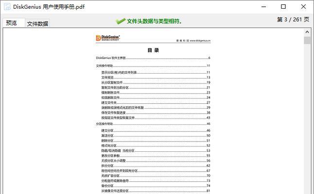Click the DiskGenius logo in page header
314x194 pixels.
click(108, 38)
